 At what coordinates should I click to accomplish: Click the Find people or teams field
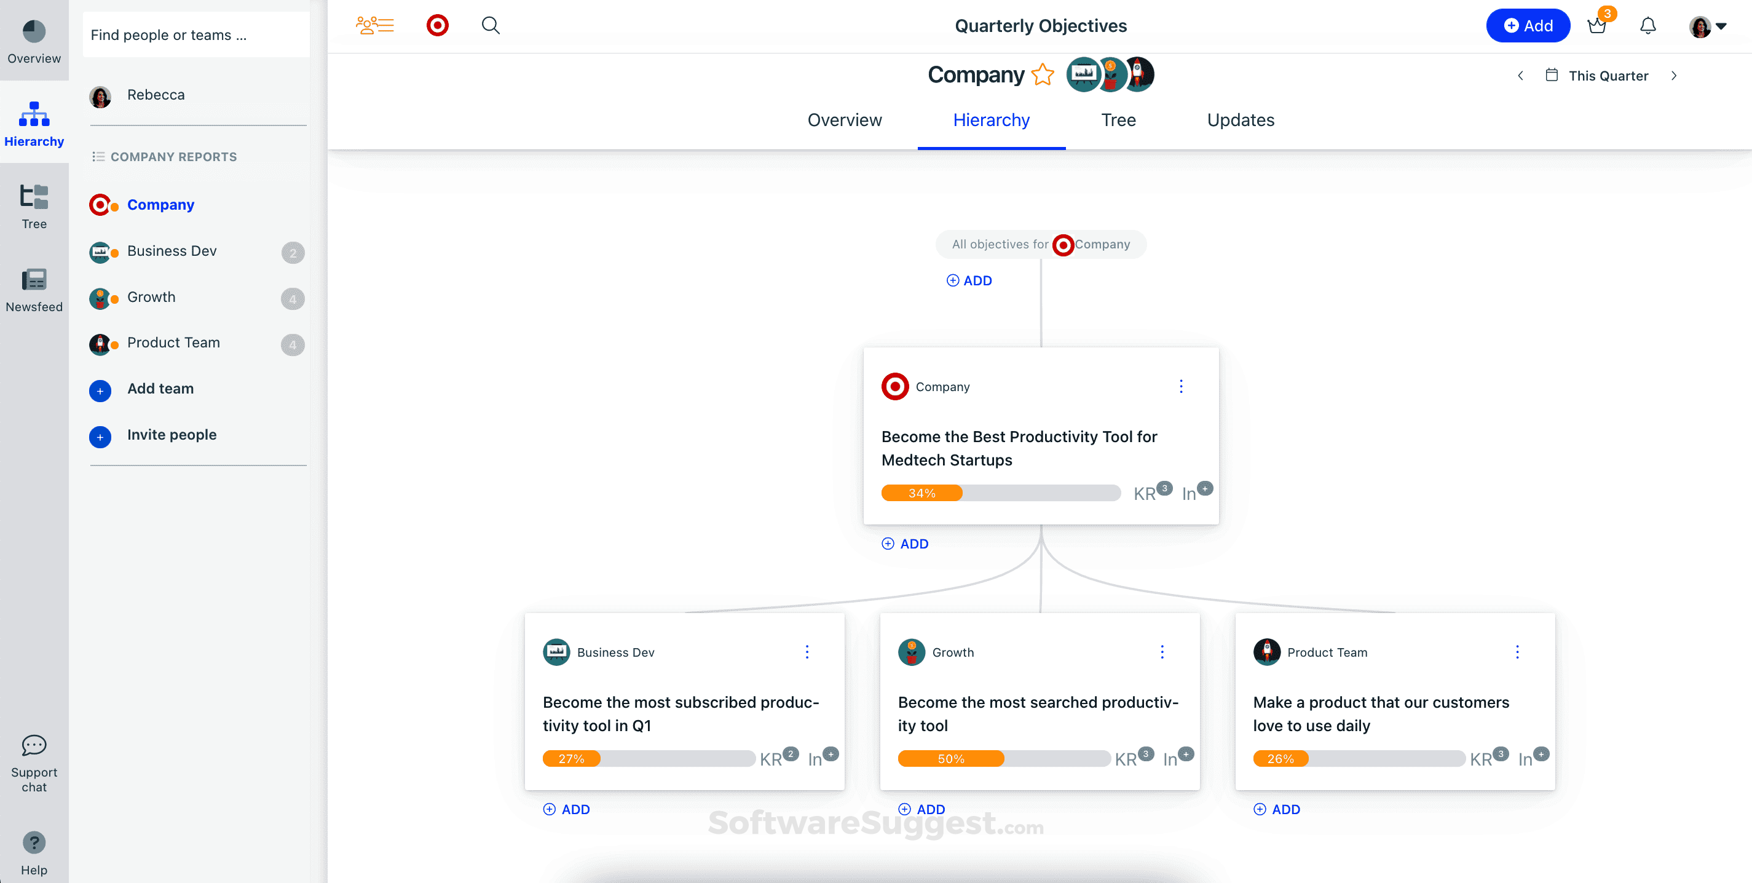(x=196, y=34)
